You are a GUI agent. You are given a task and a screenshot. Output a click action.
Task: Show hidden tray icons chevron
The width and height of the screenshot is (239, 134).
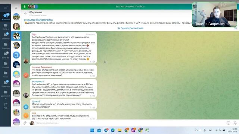197,130
